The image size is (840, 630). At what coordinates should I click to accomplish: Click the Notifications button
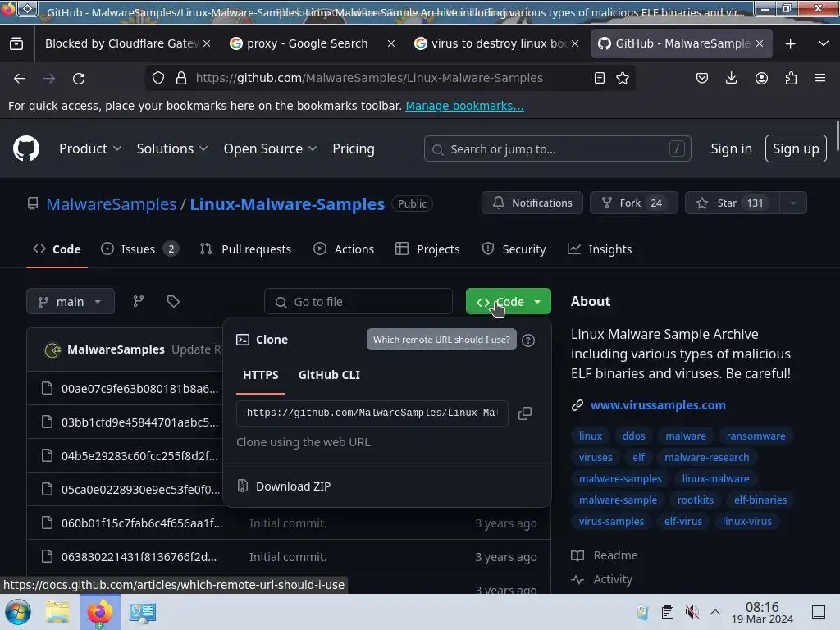(x=532, y=203)
